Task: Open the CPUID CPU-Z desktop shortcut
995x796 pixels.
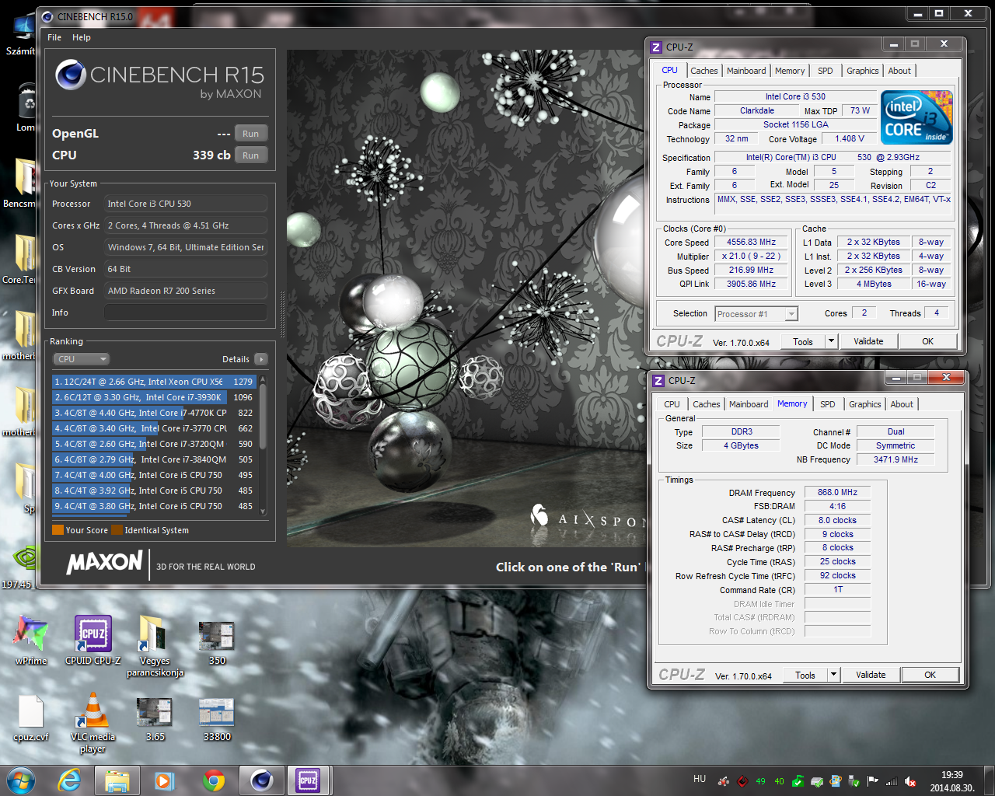Action: (93, 640)
